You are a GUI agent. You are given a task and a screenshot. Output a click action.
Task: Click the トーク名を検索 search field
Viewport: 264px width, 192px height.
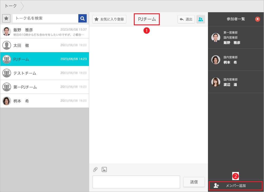(x=45, y=18)
